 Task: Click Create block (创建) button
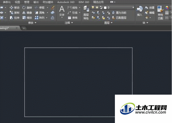150,8
